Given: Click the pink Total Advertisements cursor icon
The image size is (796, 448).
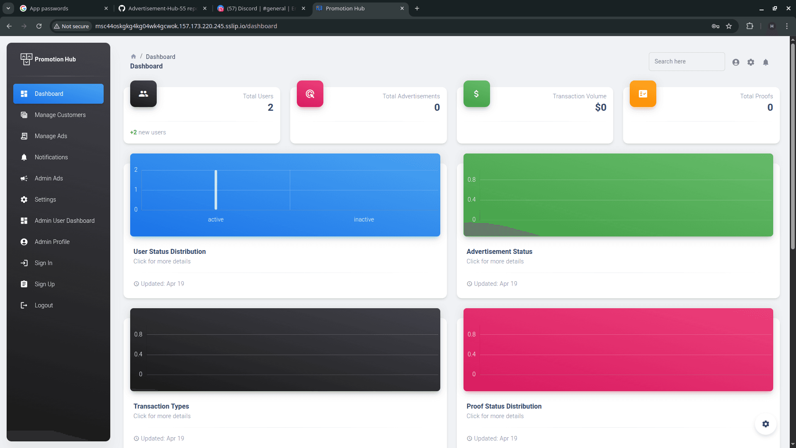Looking at the screenshot, I should [310, 94].
